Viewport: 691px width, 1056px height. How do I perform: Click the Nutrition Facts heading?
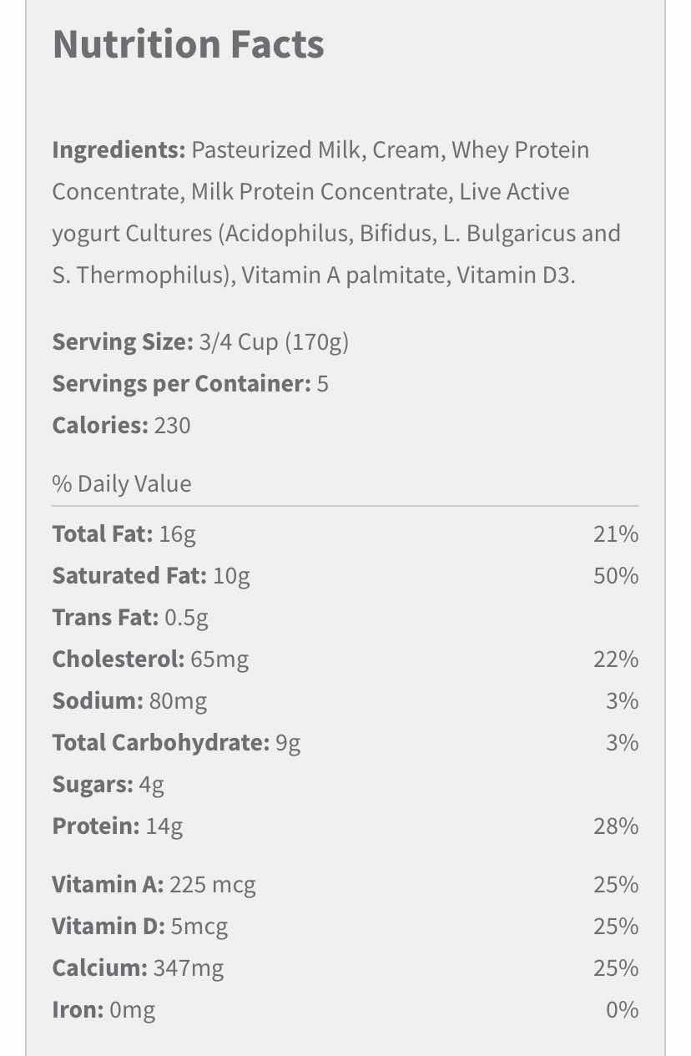click(x=189, y=44)
